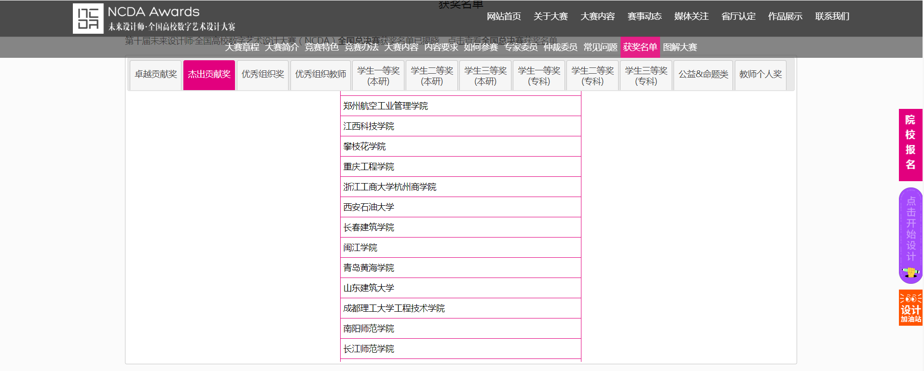Click 专家委员 in the sub-navigation

(x=521, y=47)
